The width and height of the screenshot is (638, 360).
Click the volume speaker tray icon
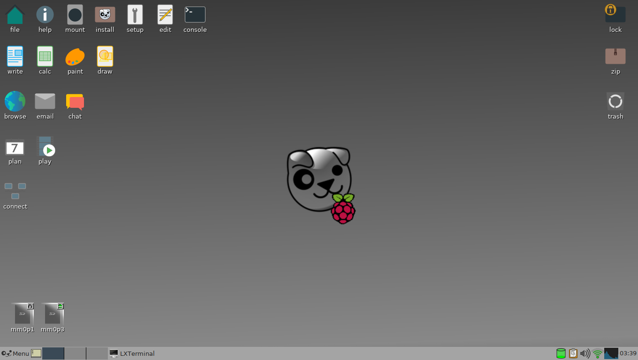pyautogui.click(x=585, y=353)
